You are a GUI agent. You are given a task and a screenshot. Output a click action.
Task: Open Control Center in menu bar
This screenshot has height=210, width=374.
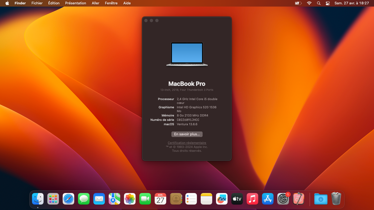tap(328, 3)
